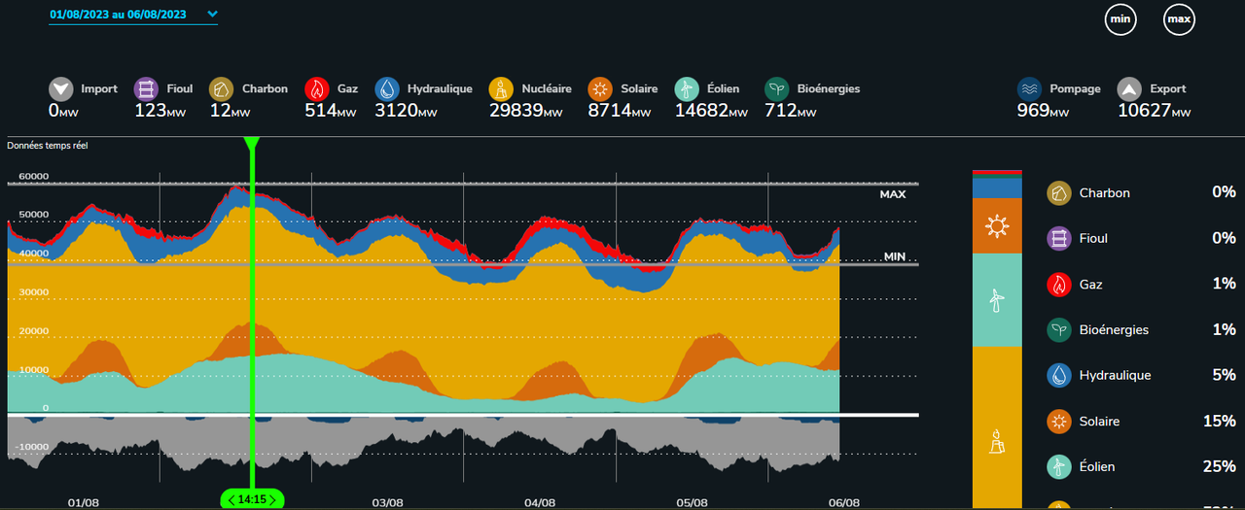The width and height of the screenshot is (1245, 510).
Task: Toggle the Fioul icon in top legend
Action: [x=147, y=89]
